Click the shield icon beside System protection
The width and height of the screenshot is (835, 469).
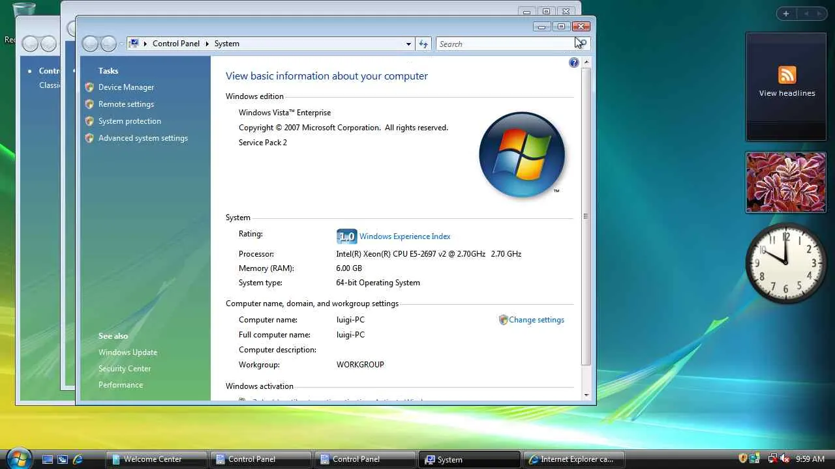coord(89,121)
